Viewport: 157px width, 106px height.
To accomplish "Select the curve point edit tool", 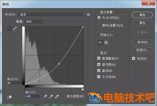I will 9,29.
